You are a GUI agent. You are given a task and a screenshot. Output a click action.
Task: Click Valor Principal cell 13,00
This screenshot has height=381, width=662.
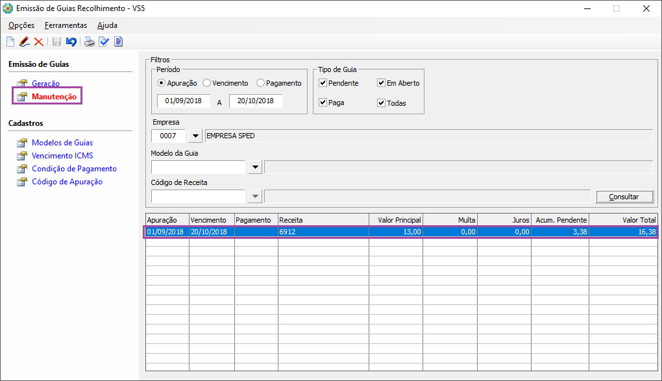[x=396, y=232]
